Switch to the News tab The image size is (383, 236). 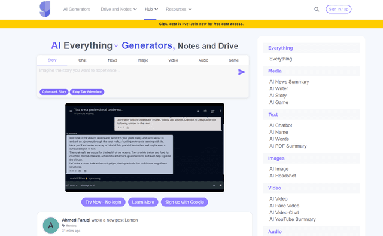coord(113,60)
